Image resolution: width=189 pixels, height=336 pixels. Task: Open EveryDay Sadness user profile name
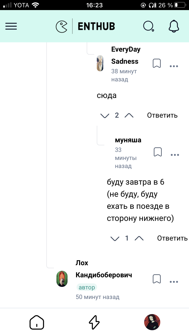pos(126,55)
